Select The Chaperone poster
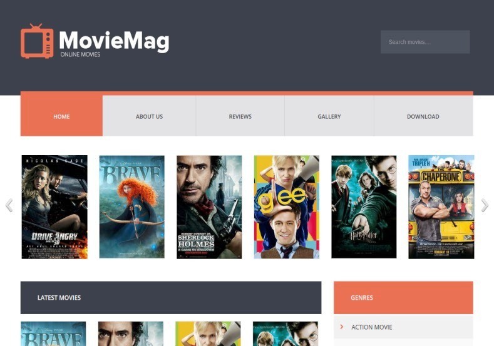Image resolution: width=494 pixels, height=346 pixels. (x=441, y=207)
